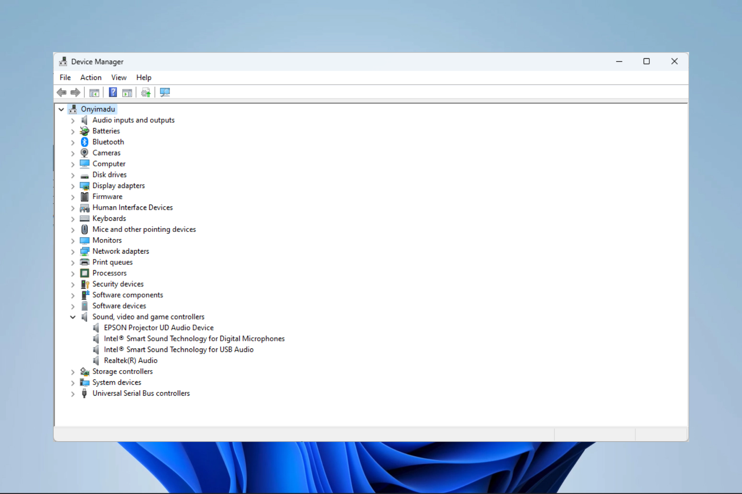Click Scan for hardware changes icon
This screenshot has height=494, width=742.
tap(165, 93)
